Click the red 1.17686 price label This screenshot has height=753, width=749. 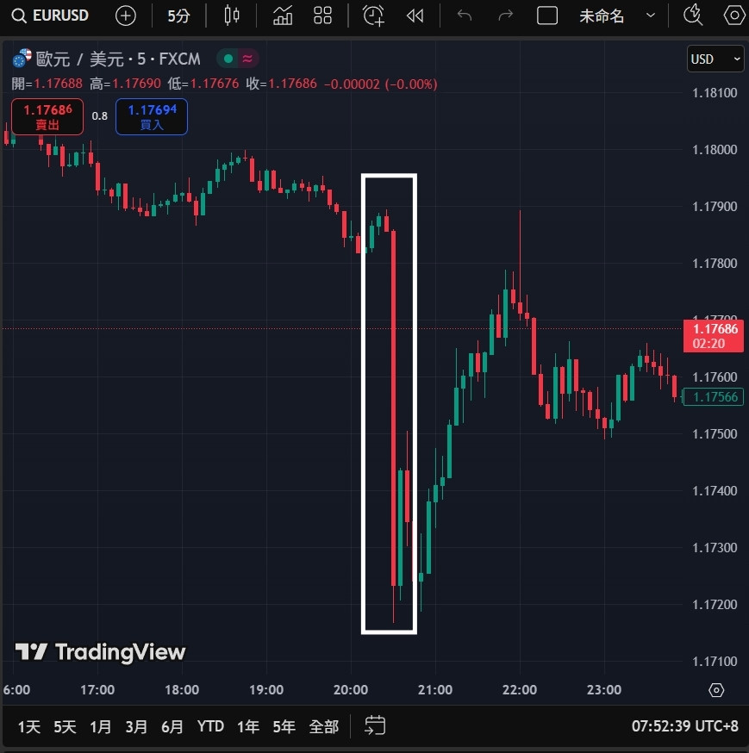714,336
